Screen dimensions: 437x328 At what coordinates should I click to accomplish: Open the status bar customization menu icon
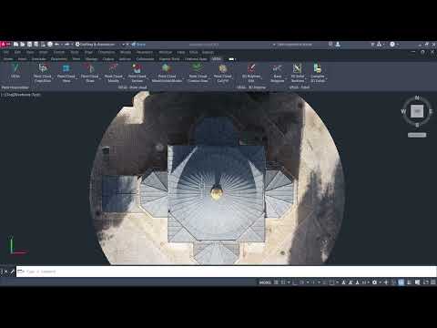tap(433, 282)
